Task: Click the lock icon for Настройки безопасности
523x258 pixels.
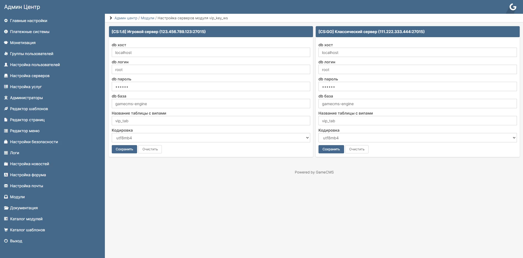Action: click(6, 142)
